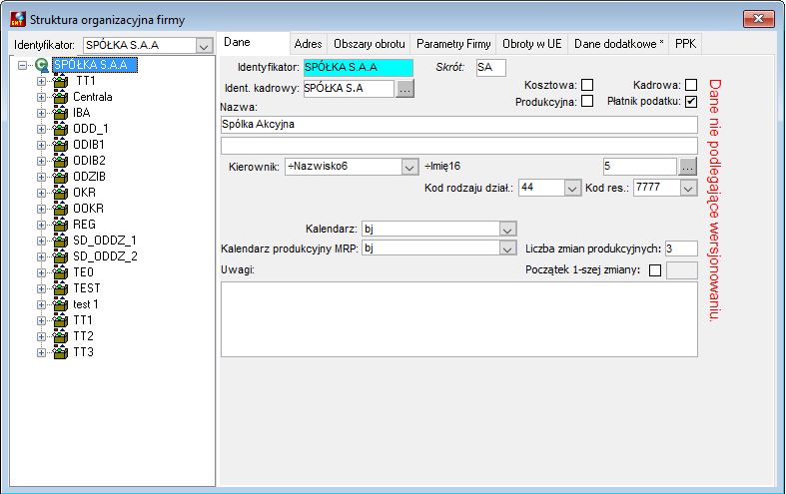Screen dimensions: 786x494
Task: Switch to the Adres tab
Action: [x=309, y=44]
